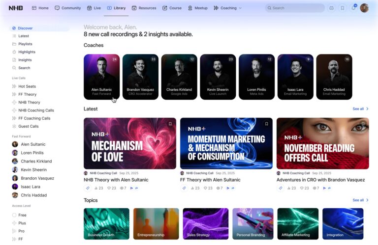The width and height of the screenshot is (378, 245).
Task: Click the top search field
Action: click(295, 8)
